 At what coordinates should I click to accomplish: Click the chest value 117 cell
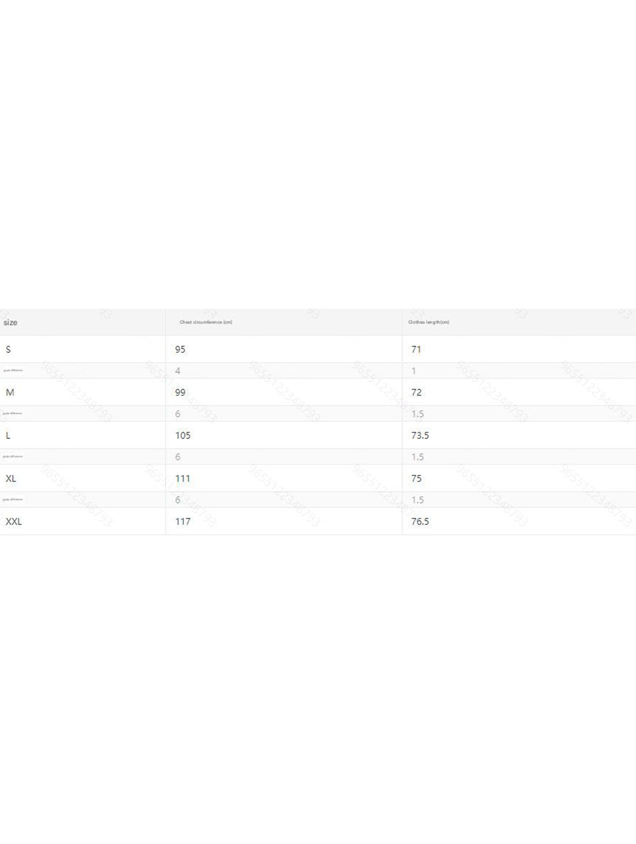click(x=183, y=521)
